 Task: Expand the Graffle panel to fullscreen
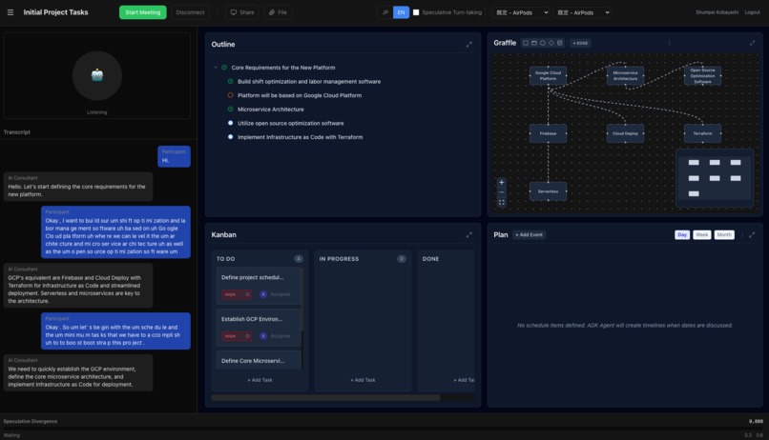(x=752, y=43)
